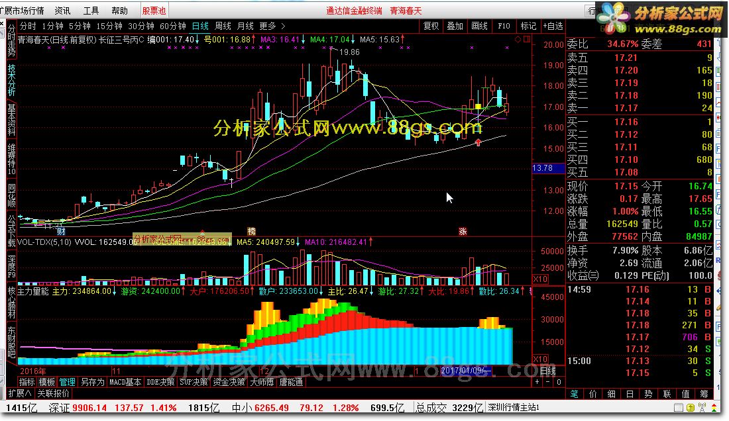This screenshot has height=421, width=729.
Task: Click the 指标 indicator tab
Action: (27, 382)
